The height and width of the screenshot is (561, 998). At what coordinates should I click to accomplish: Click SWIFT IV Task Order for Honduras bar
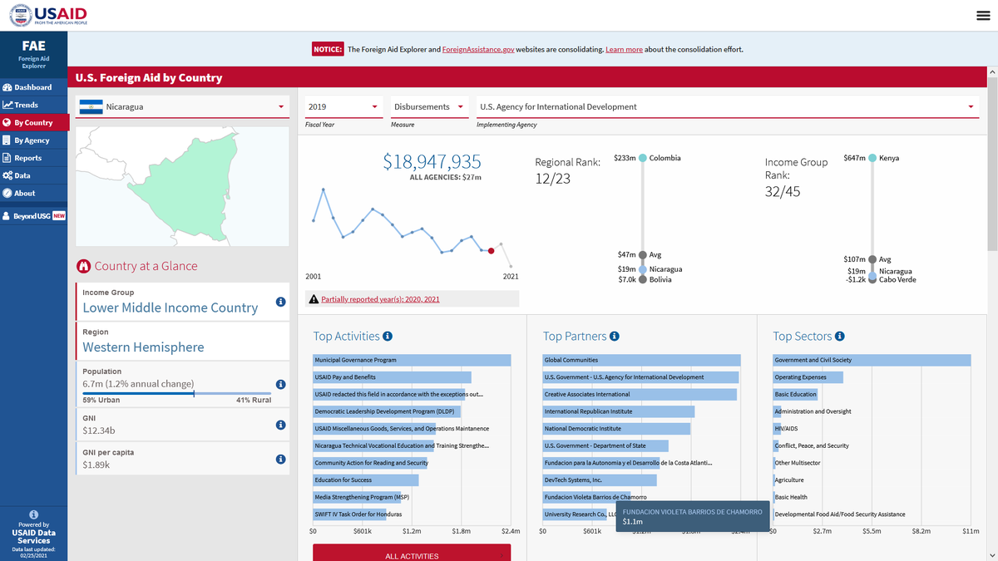click(349, 514)
